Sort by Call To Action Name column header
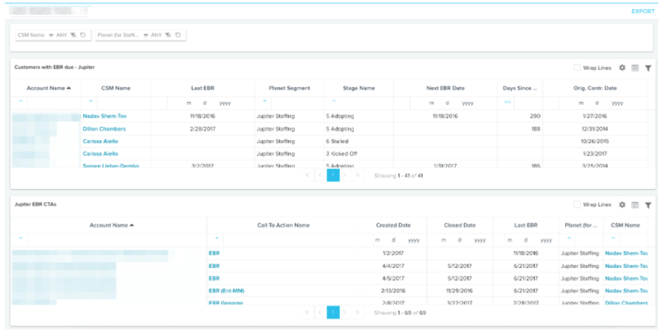 [283, 225]
